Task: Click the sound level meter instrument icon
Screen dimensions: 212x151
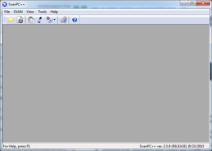Action: pyautogui.click(x=40, y=20)
